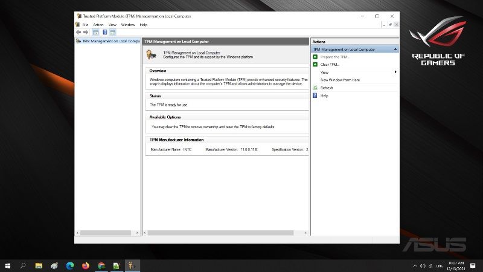
Task: Show hidden system tray icons chevron
Action: [415, 266]
